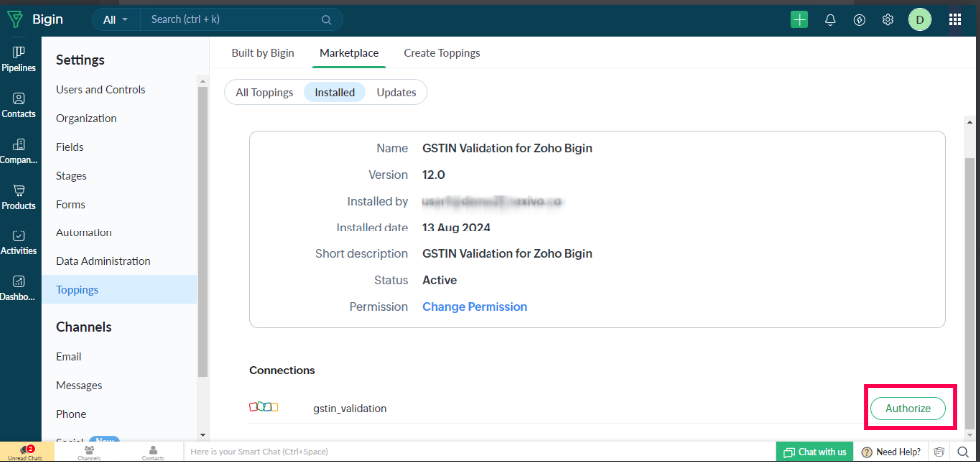Click the icon right of Need Help
Screen dimensions: 980x462
pyautogui.click(x=939, y=451)
